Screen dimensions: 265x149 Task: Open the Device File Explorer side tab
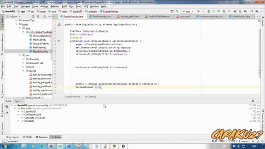point(263,120)
